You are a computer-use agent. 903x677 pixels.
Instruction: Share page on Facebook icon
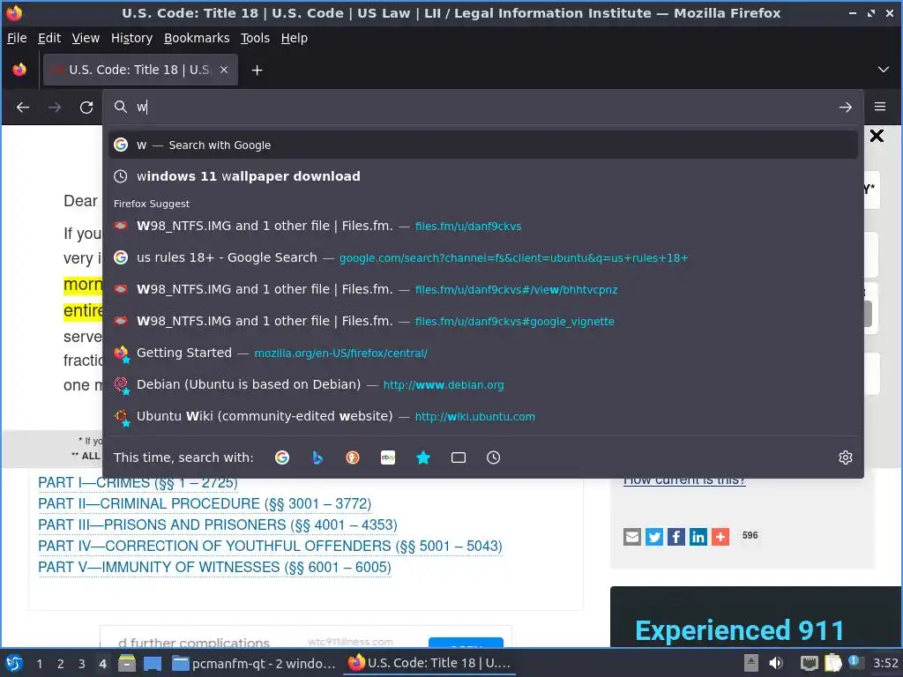676,537
